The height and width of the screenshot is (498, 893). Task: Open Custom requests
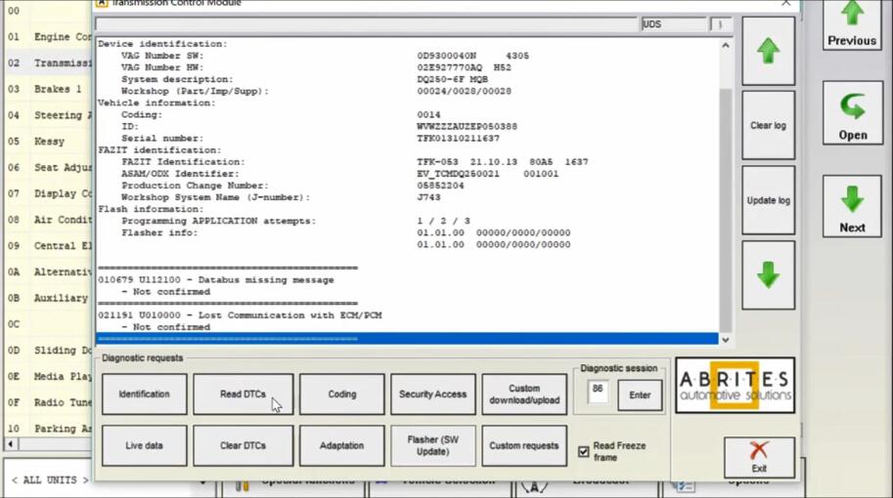coord(524,445)
